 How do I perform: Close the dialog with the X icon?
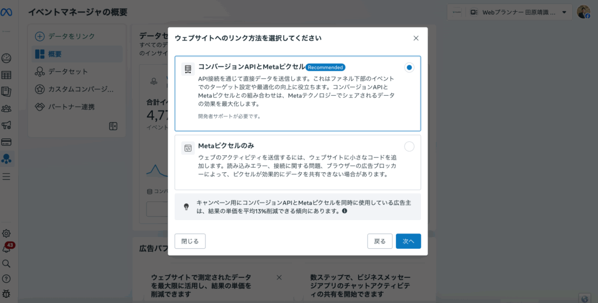pos(416,39)
